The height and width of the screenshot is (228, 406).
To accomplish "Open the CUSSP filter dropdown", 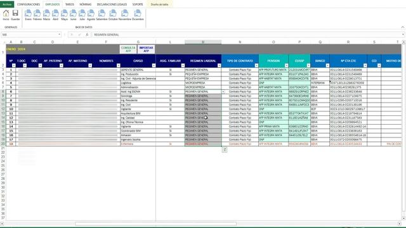I will (308, 65).
